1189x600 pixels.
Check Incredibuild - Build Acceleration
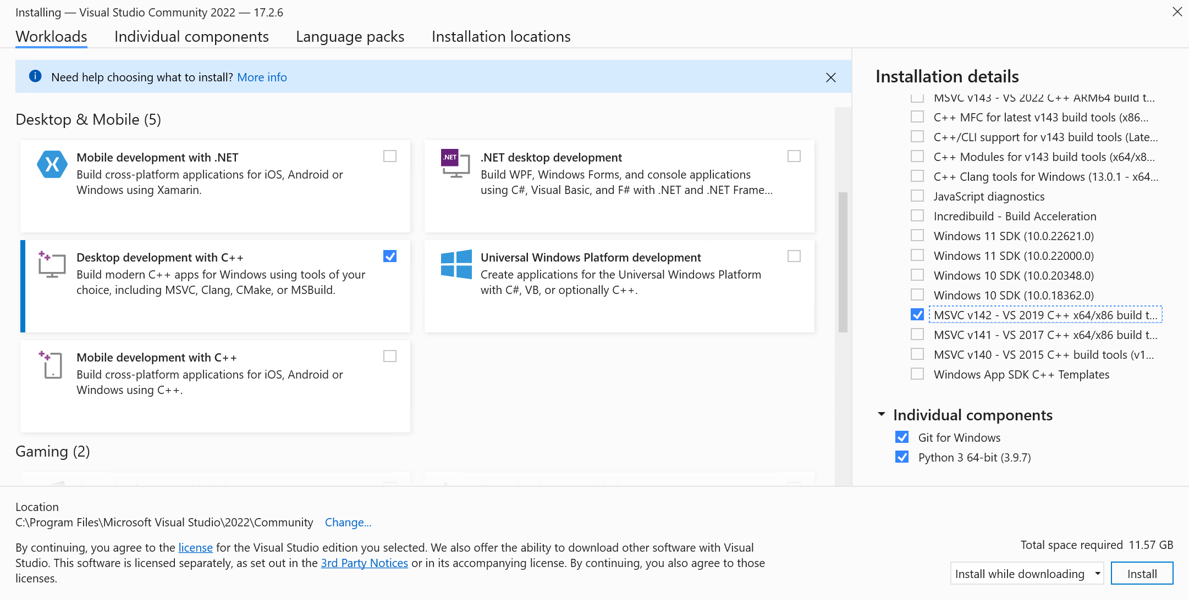tap(917, 216)
